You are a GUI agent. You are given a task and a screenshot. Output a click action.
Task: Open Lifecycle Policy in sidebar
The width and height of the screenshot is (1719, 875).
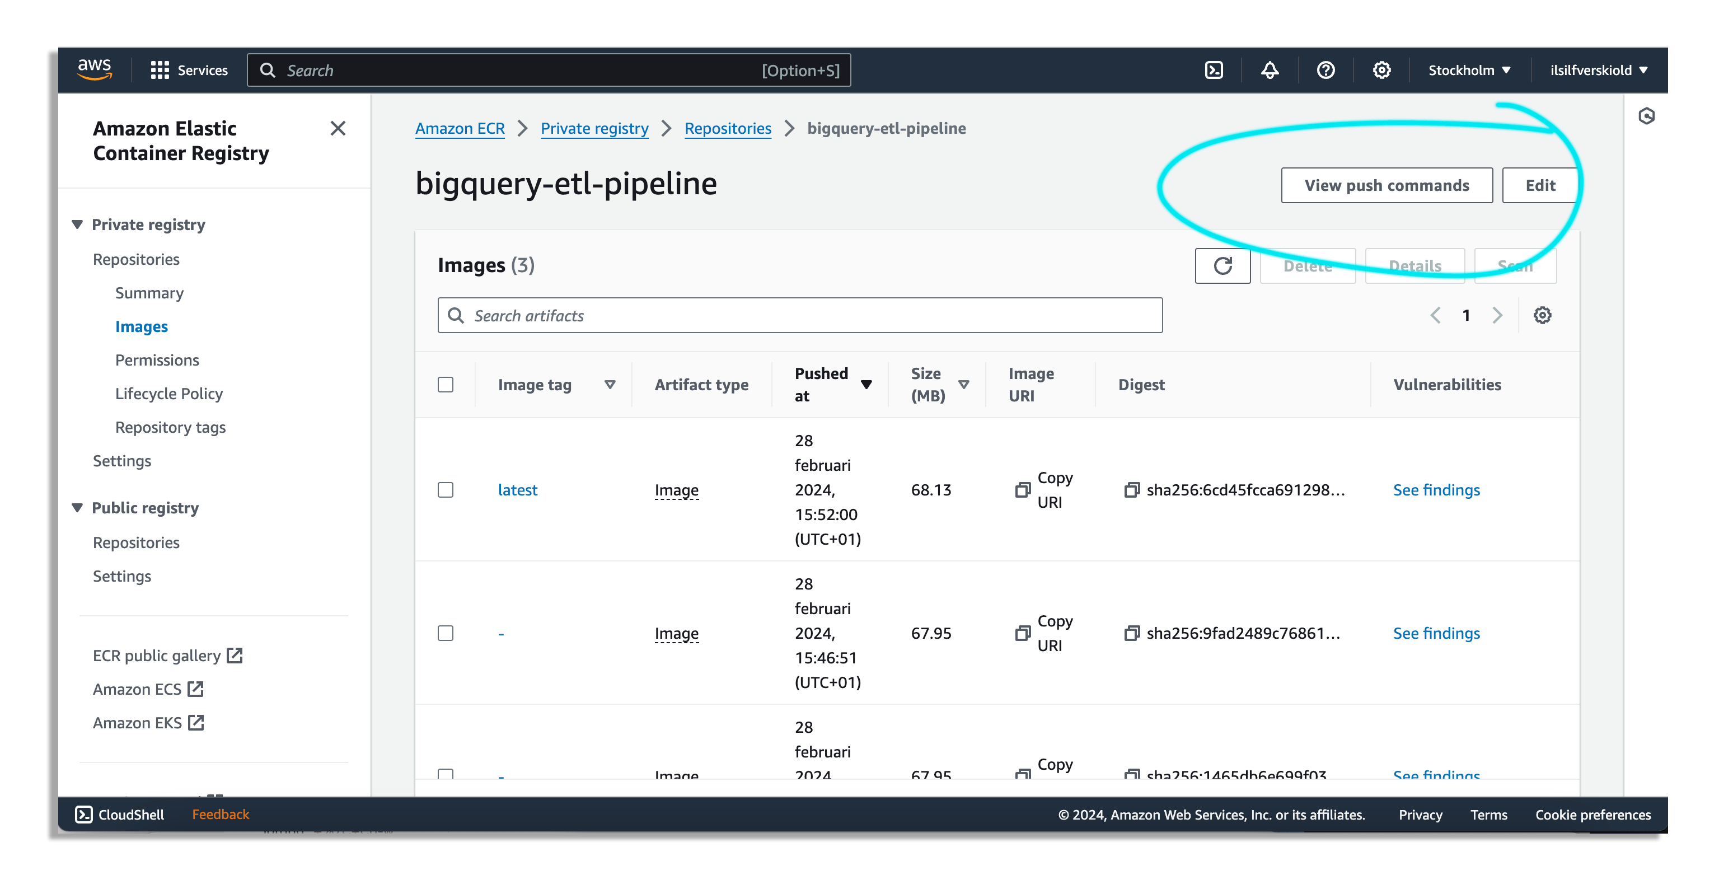(169, 394)
